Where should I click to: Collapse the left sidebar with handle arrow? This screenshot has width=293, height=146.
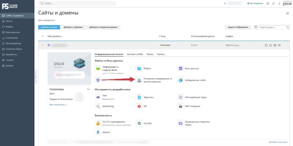point(35,77)
